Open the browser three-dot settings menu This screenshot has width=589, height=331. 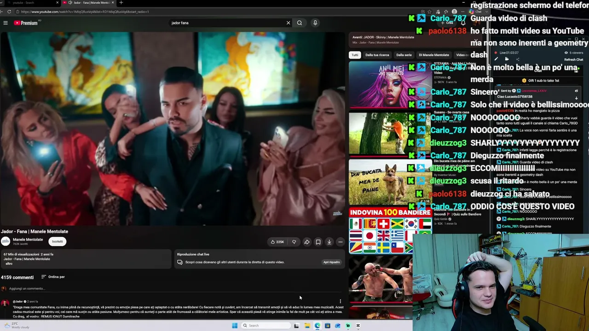pos(462,11)
